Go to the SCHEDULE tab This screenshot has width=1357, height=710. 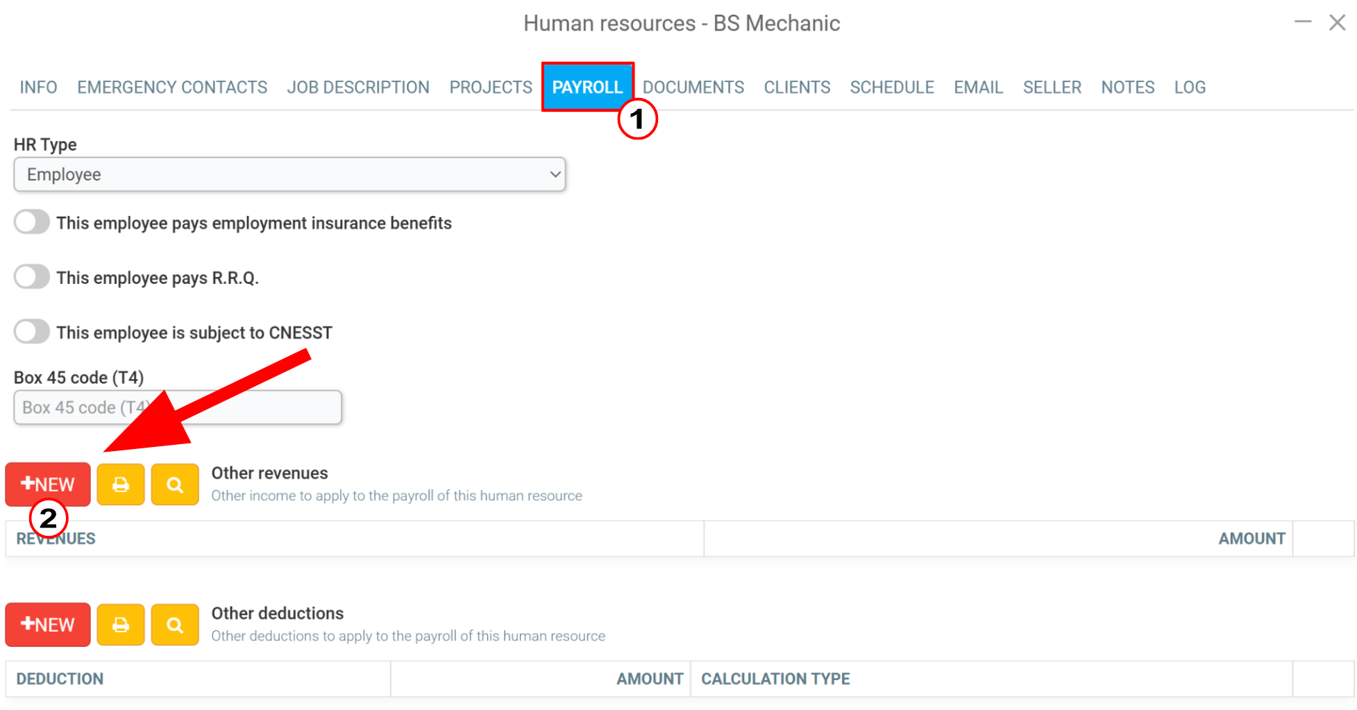tap(891, 87)
